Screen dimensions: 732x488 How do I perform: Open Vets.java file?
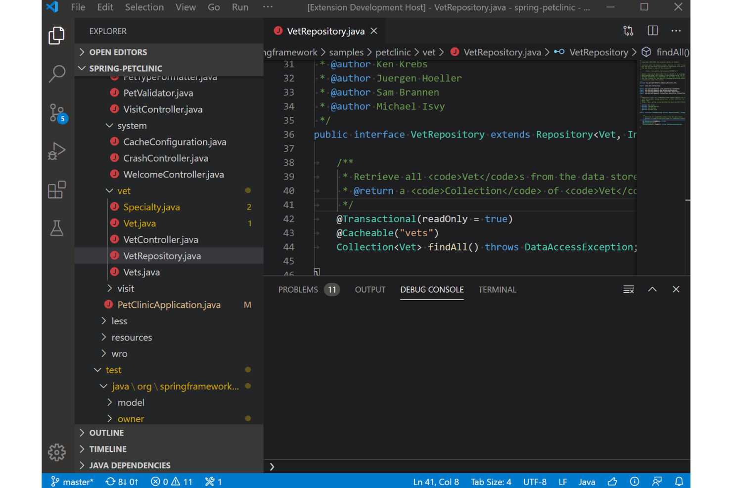pos(169,272)
